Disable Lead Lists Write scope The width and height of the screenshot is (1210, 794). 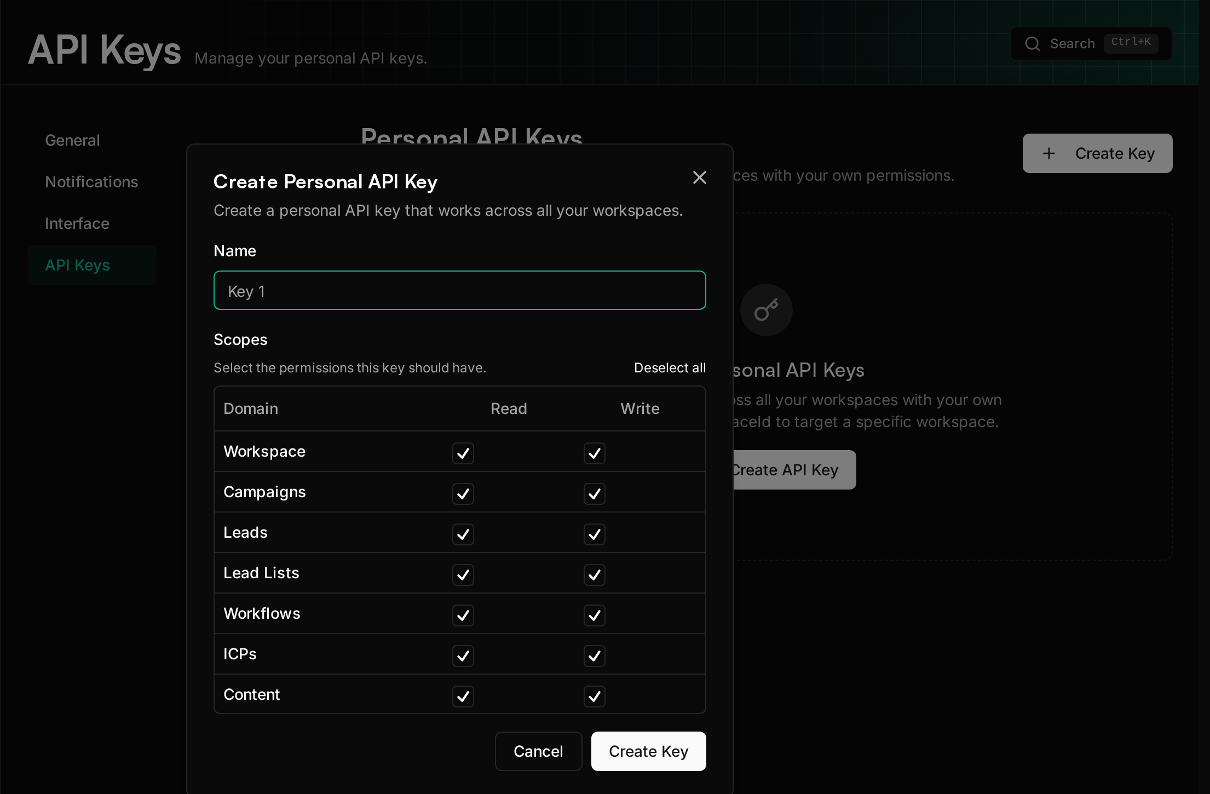tap(595, 575)
